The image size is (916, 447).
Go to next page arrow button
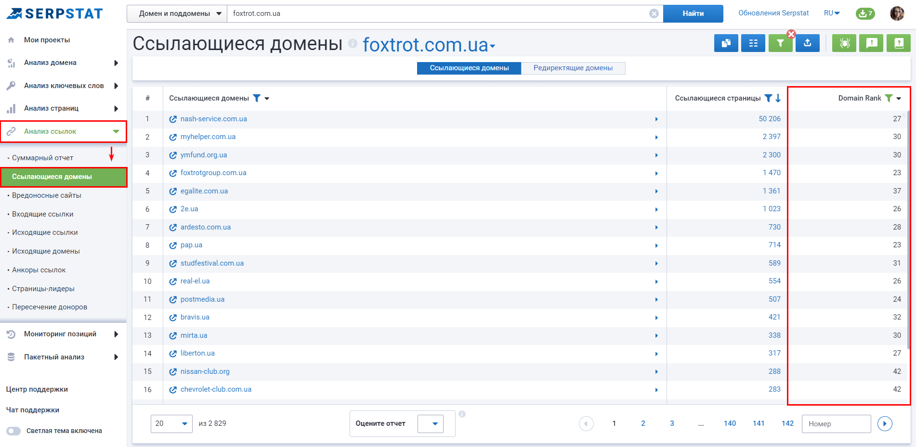(885, 423)
